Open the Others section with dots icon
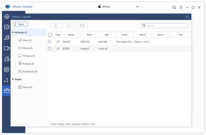Viewport: 206px width, 135px height. 6,80
